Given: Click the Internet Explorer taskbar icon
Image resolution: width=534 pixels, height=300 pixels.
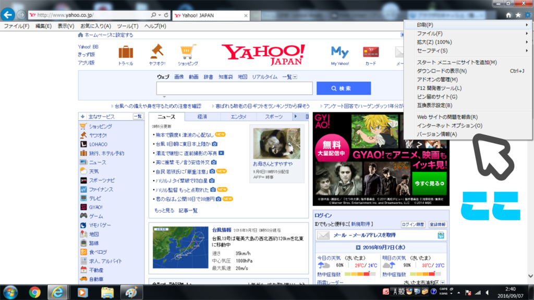Looking at the screenshot, I should 57,293.
